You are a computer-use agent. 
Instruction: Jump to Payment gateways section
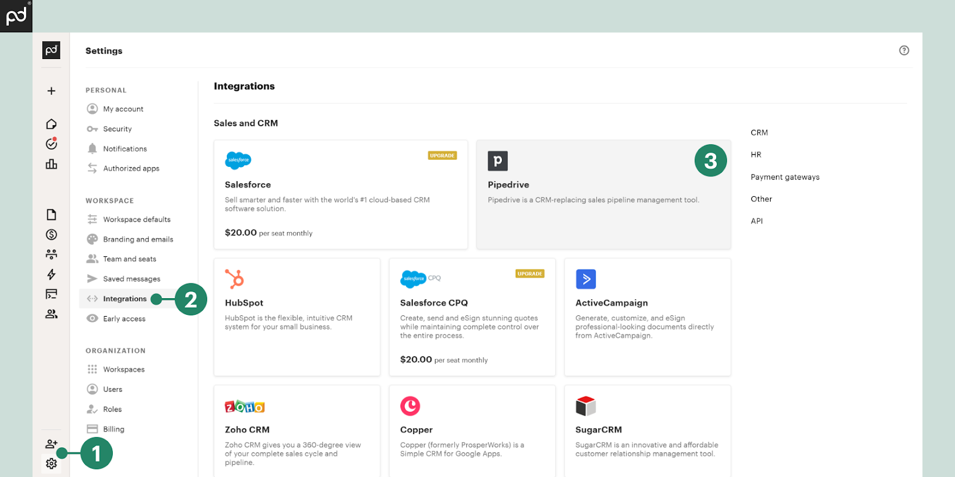(x=785, y=177)
